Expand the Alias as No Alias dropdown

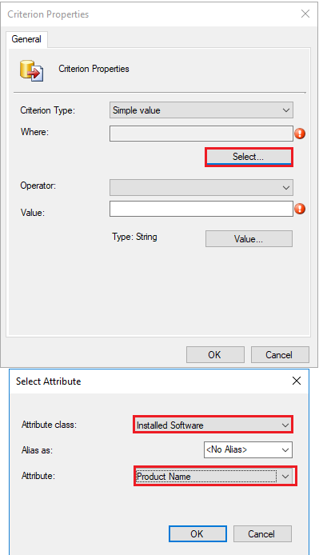click(x=248, y=450)
